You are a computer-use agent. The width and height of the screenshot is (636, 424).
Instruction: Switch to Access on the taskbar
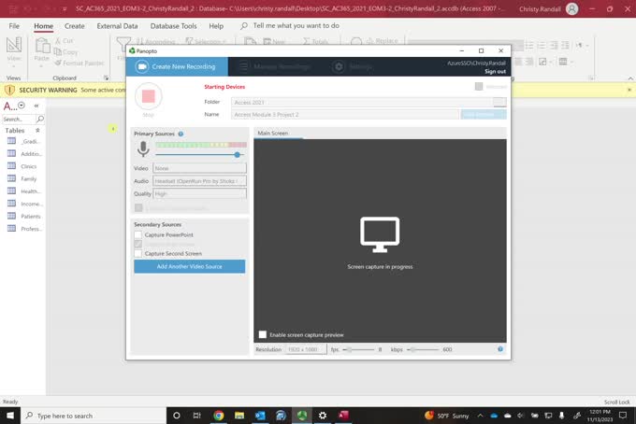[x=343, y=416]
